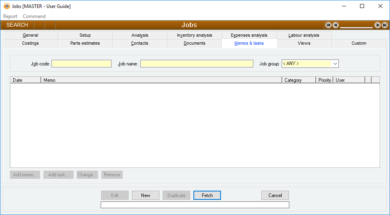Viewport: 390px width, 215px height.
Task: Open the Command menu
Action: click(x=34, y=16)
